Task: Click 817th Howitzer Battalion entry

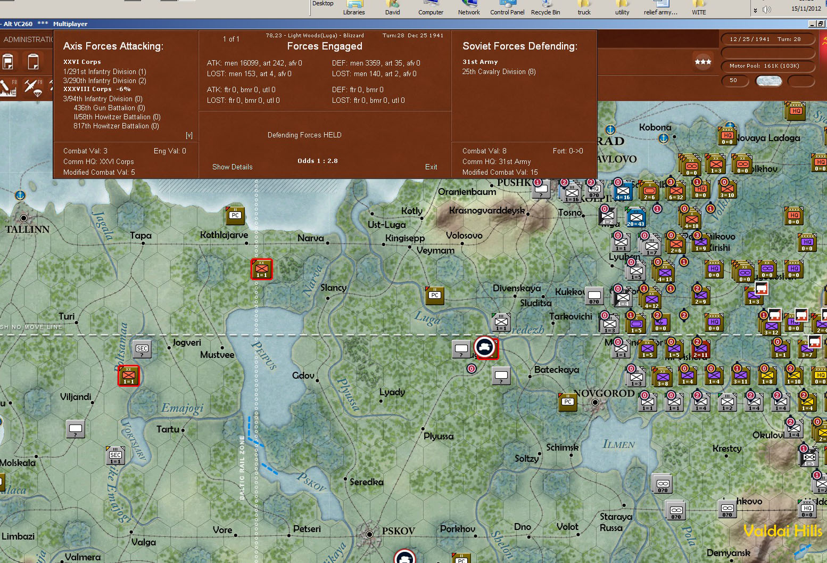Action: click(116, 126)
